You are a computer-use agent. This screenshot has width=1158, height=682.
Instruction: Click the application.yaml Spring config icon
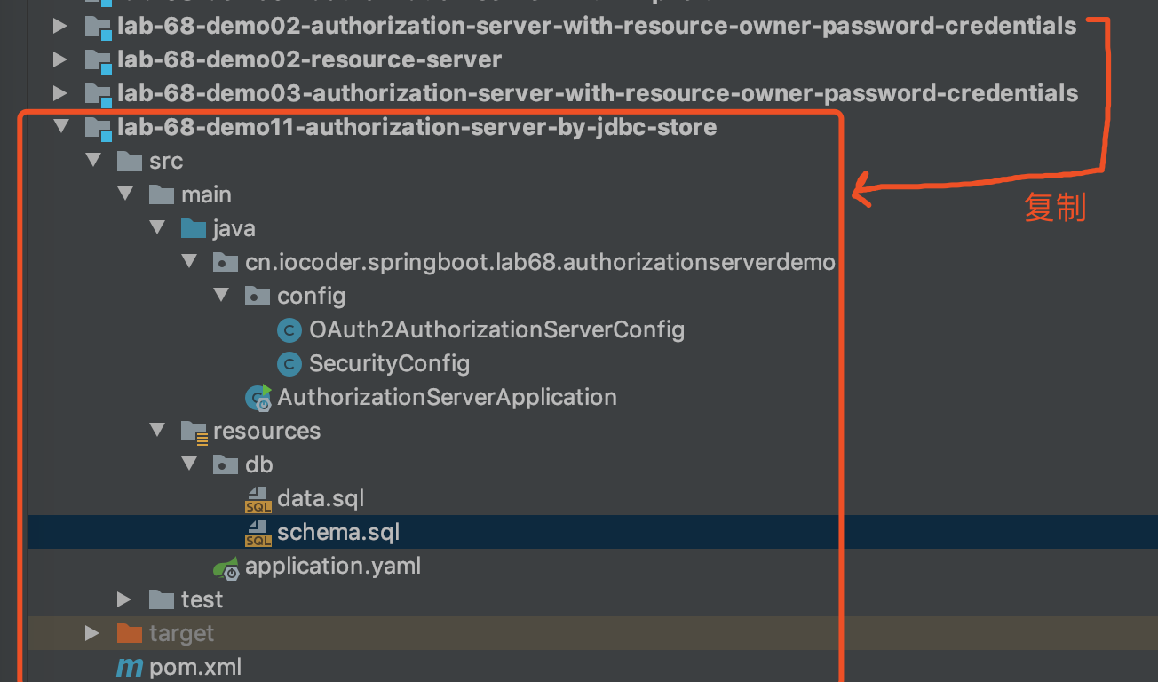[x=226, y=567]
